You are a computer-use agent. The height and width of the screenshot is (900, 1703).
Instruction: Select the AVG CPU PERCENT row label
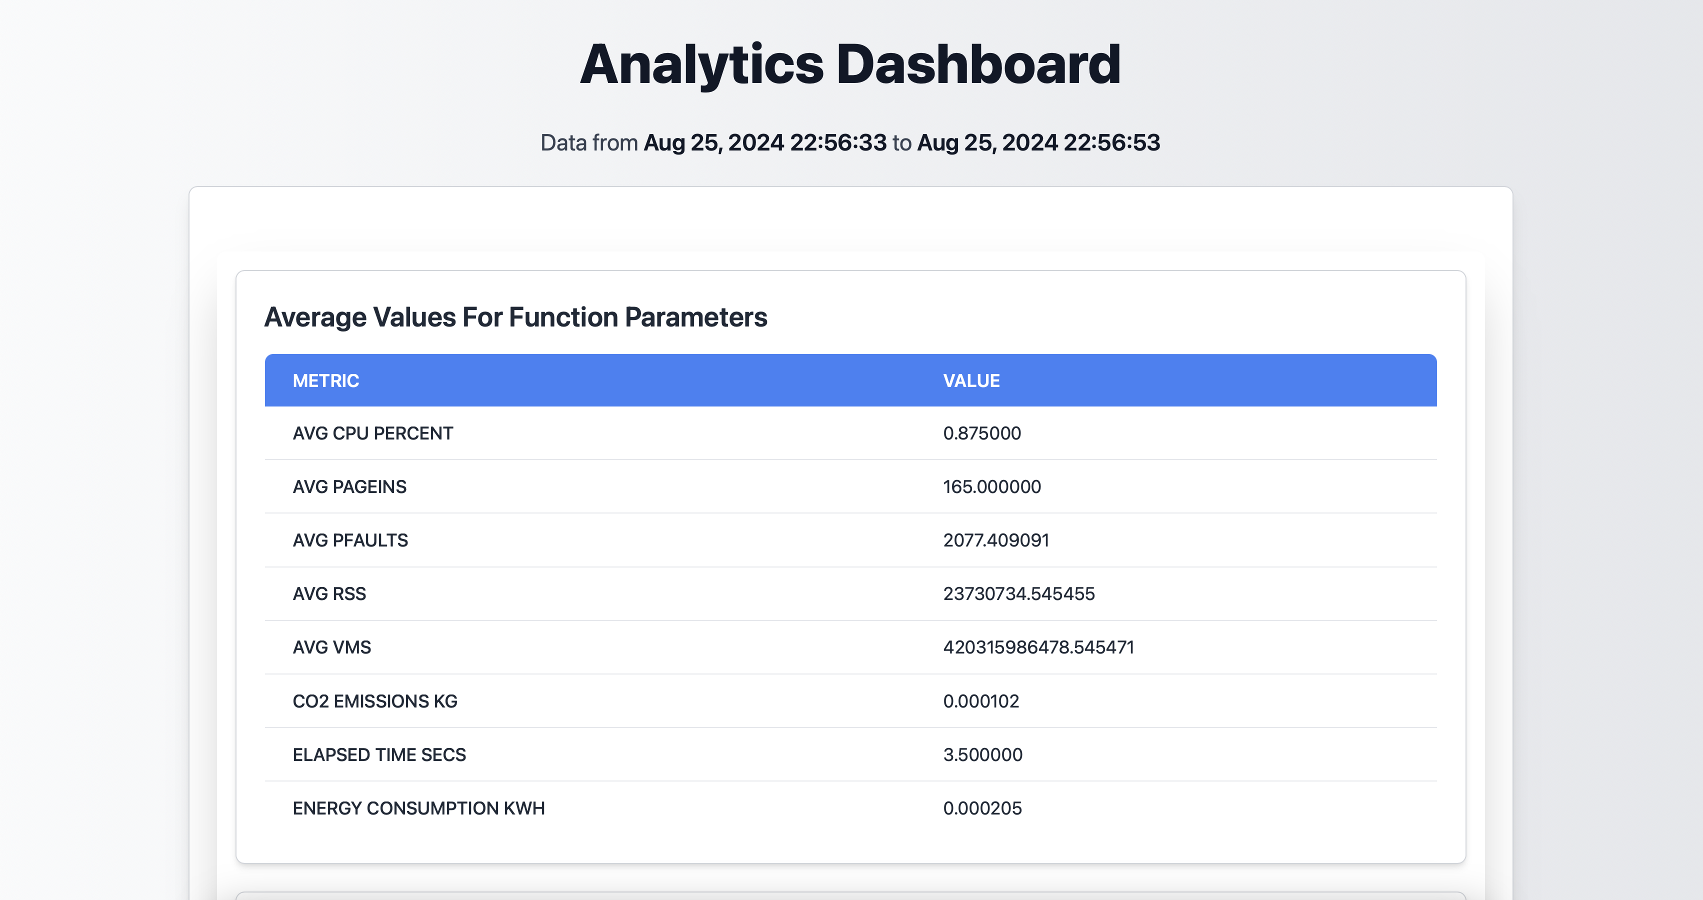pyautogui.click(x=373, y=433)
